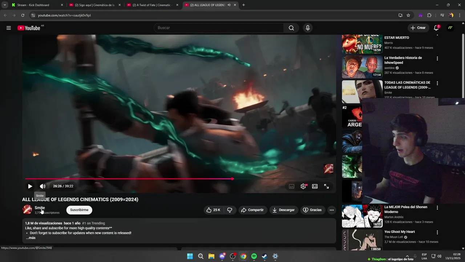This screenshot has width=465, height=262.
Task: Open You Ghost My Heart thumbnail
Action: 362,240
